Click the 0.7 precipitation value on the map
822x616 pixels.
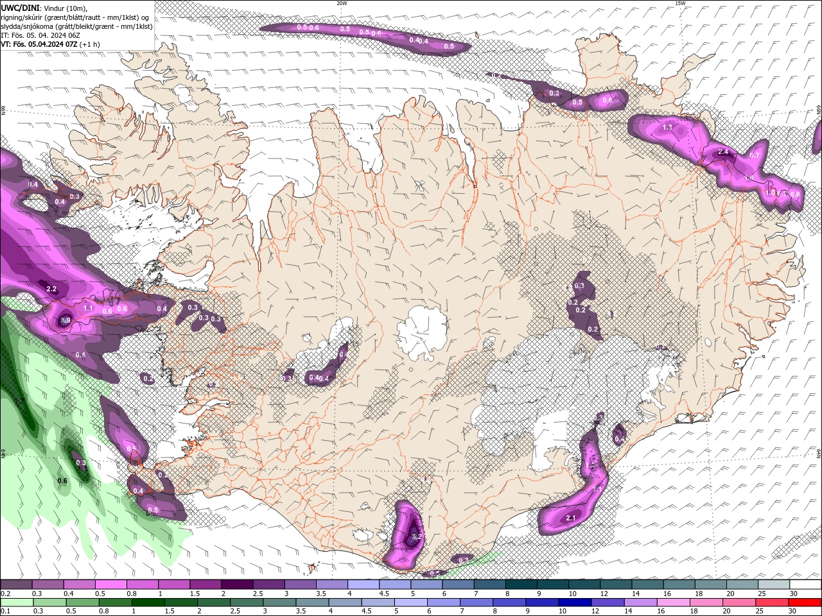click(x=755, y=155)
